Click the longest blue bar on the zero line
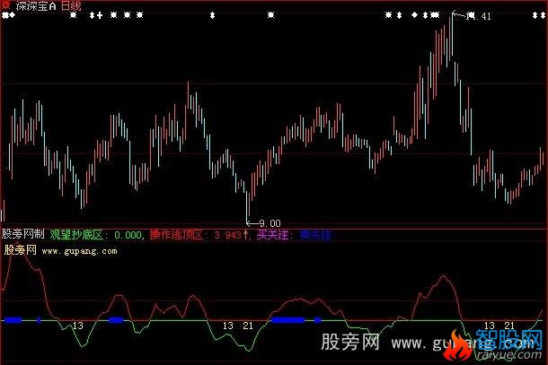Viewport: 548px width, 365px height. pyautogui.click(x=288, y=320)
